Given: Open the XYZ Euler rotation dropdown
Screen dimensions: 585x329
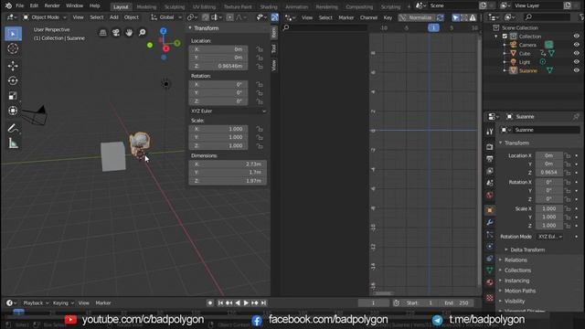Looking at the screenshot, I should coord(229,111).
